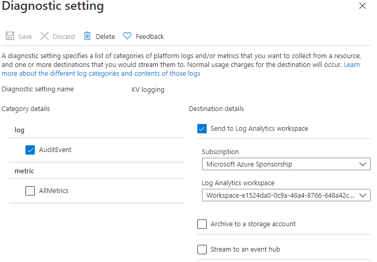Choose Delete from the command bar
377x262 pixels.
[105, 37]
